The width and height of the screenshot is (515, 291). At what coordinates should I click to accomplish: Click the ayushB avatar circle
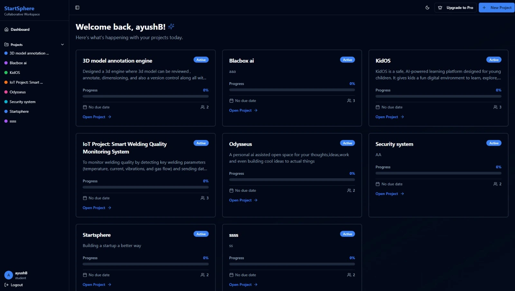point(9,275)
